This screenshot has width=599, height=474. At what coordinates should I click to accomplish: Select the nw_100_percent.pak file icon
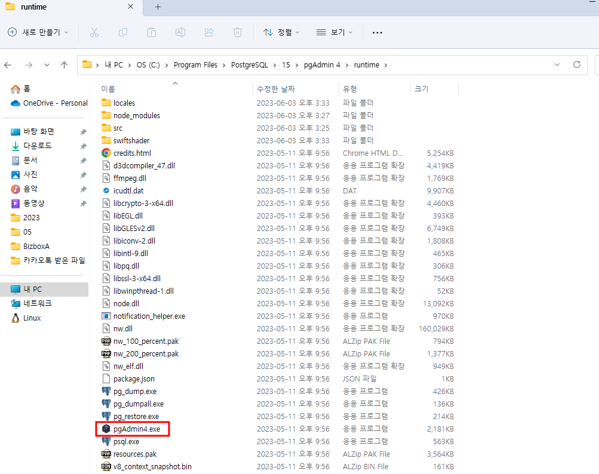106,341
